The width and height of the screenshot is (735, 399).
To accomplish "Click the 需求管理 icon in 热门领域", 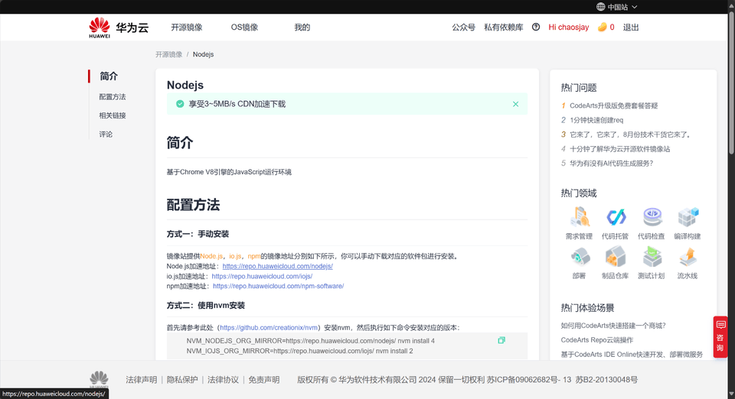I will tap(580, 217).
